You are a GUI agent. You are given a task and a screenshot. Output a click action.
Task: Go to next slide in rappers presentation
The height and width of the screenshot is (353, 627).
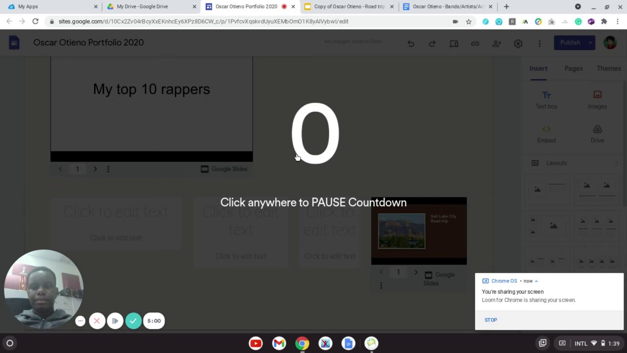point(95,169)
